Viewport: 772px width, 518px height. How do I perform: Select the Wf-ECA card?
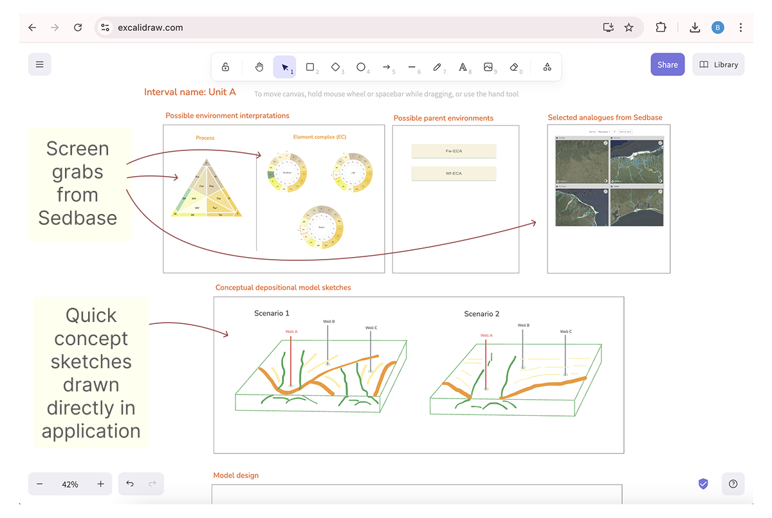[454, 174]
